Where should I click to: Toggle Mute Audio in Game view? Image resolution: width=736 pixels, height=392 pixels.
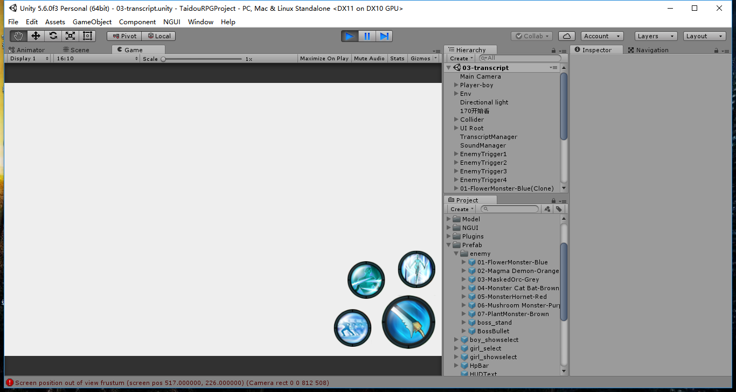(370, 58)
